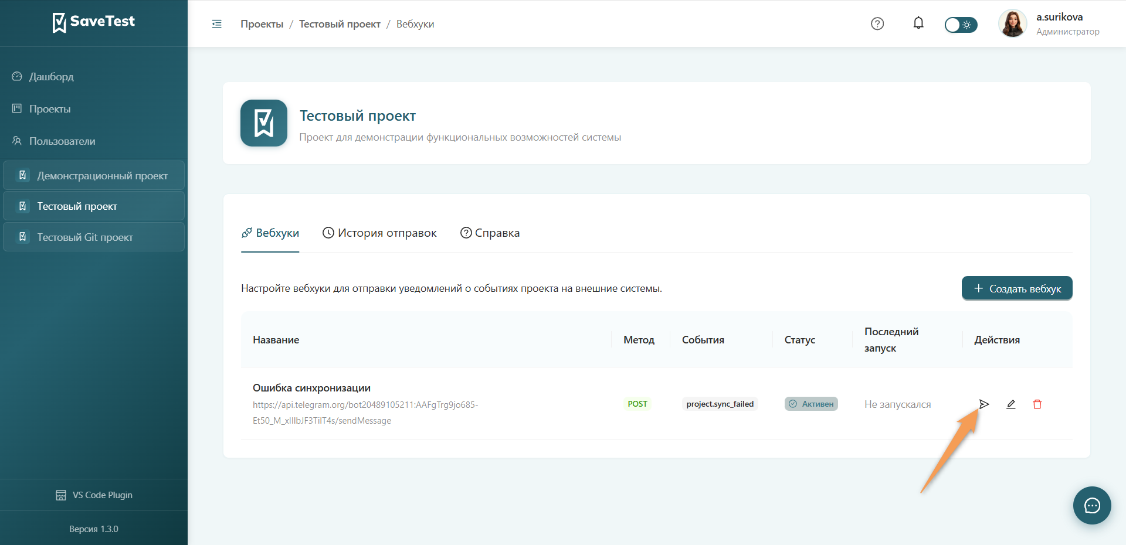Click the Дашборд gauge icon
The height and width of the screenshot is (545, 1126).
pos(17,77)
